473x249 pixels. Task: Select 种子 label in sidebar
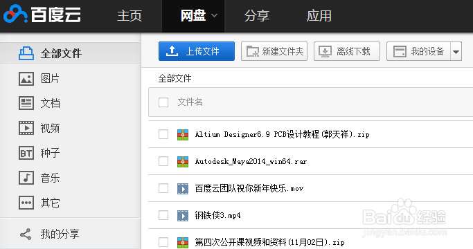click(x=50, y=153)
